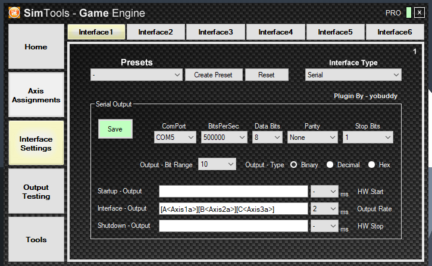Open the HW Stop ms dropdown

[324, 226]
